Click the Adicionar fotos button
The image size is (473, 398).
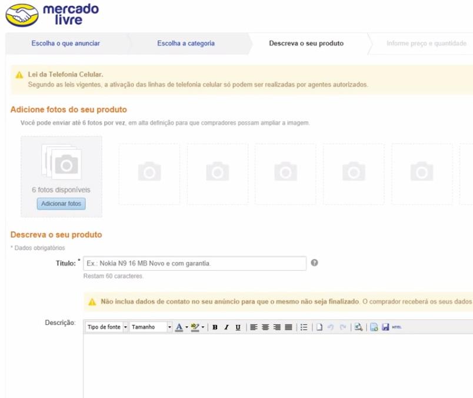61,204
